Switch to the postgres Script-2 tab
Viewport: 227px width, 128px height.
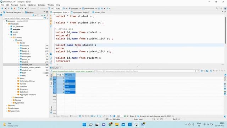click(x=80, y=12)
